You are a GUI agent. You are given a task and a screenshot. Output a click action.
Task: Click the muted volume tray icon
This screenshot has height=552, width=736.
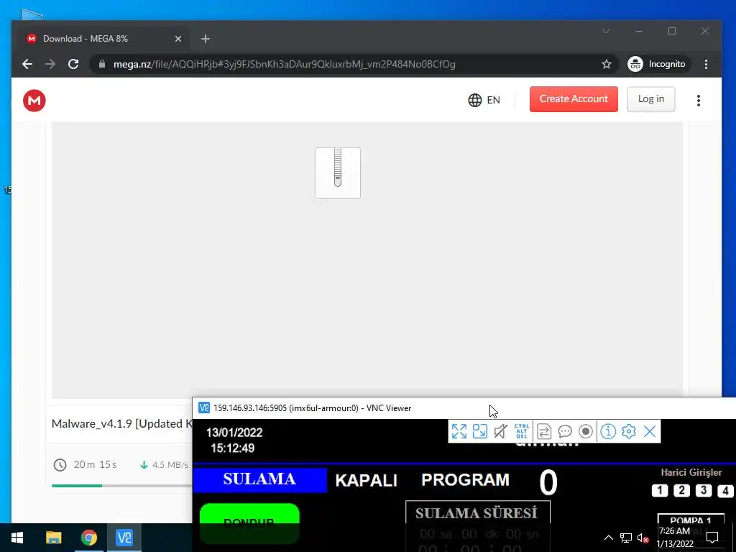643,538
